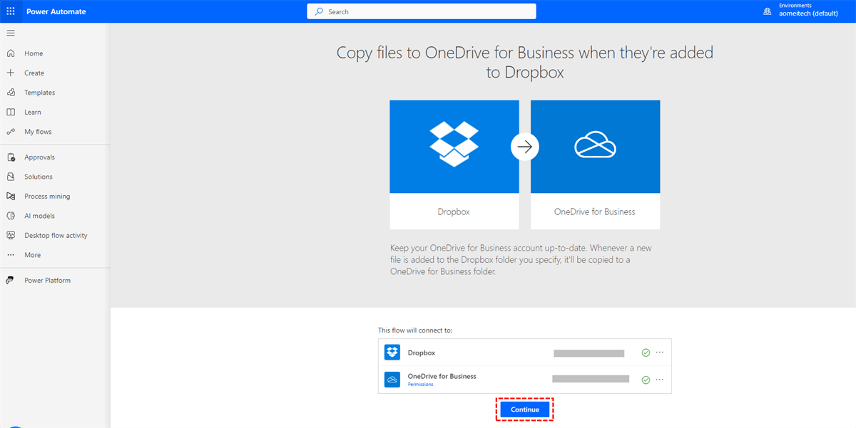Click the Dropbox connection name text
The height and width of the screenshot is (428, 856).
point(422,353)
